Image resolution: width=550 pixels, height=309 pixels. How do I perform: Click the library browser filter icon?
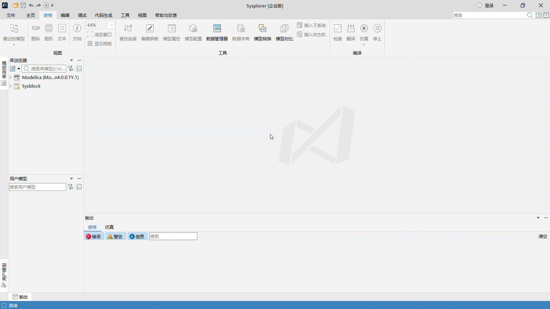[70, 69]
